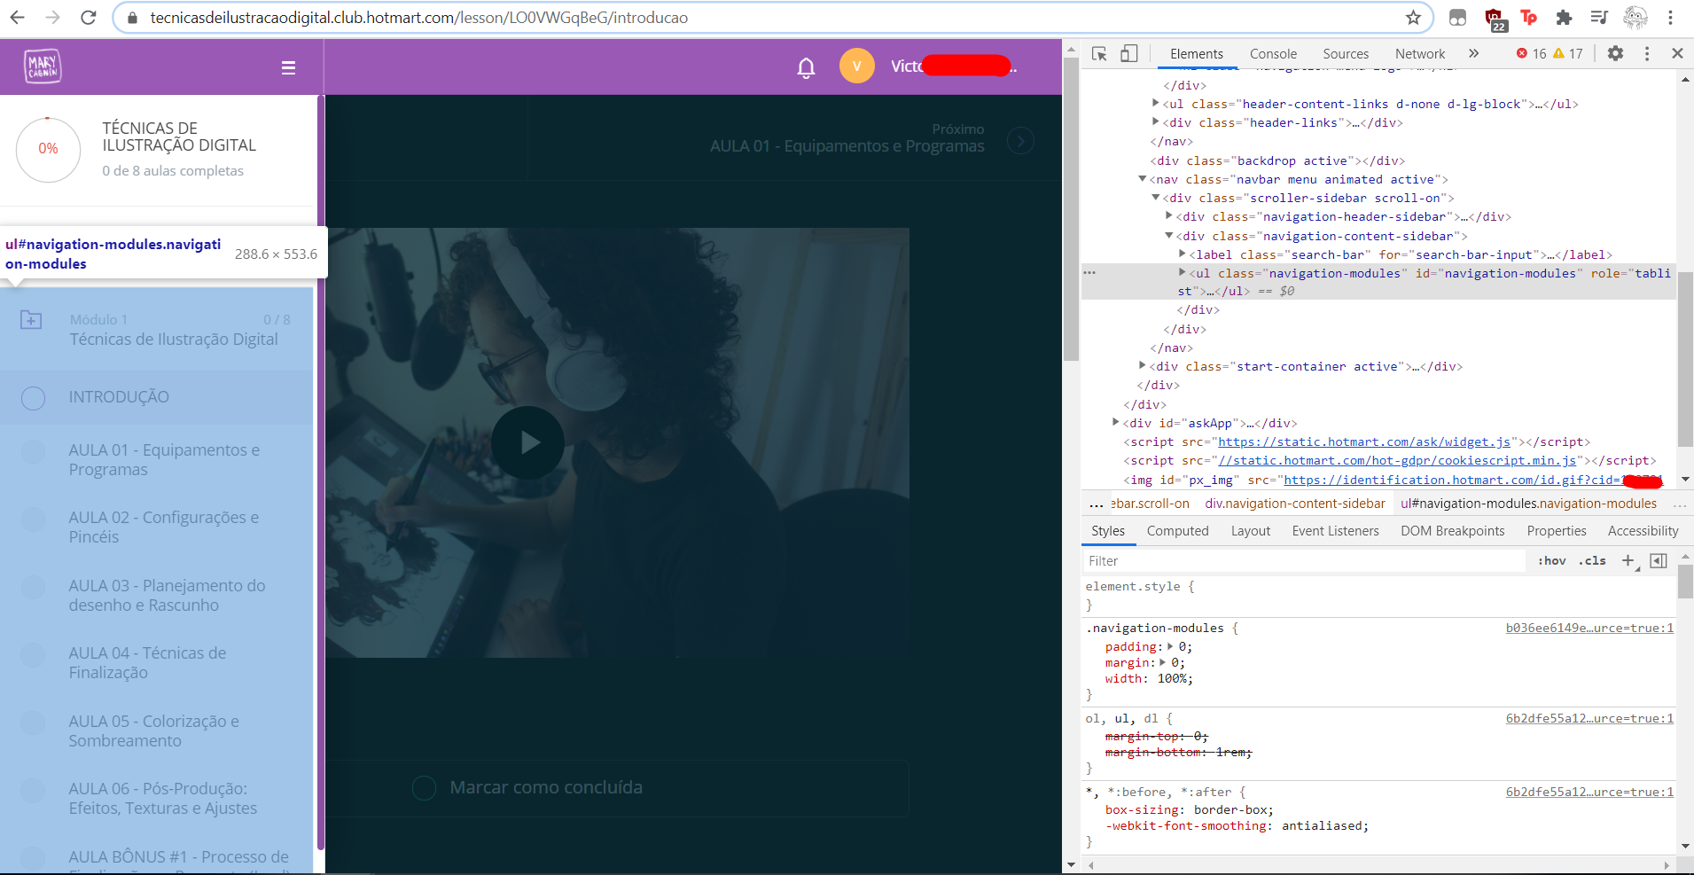The image size is (1694, 875).
Task: Open notifications bell
Action: point(806,67)
